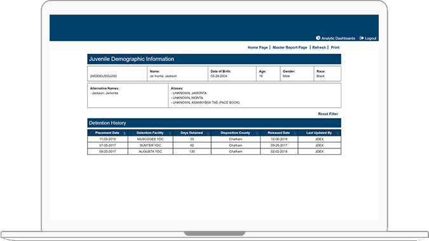Click days detained value 33

coord(192,139)
